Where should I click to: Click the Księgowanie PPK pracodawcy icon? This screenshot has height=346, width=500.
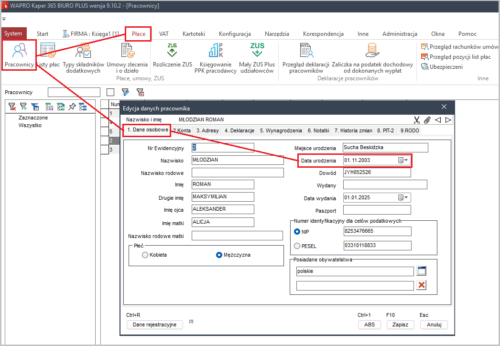[216, 55]
